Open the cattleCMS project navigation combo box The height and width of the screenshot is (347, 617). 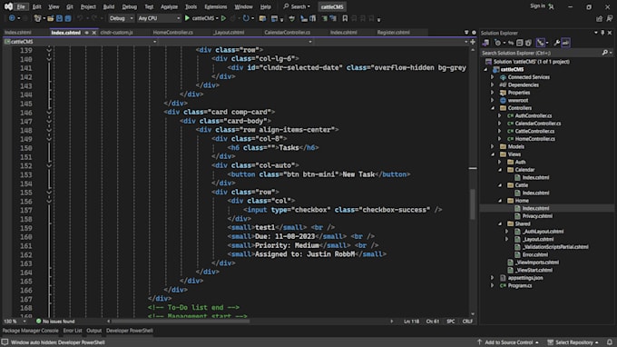[x=80, y=42]
